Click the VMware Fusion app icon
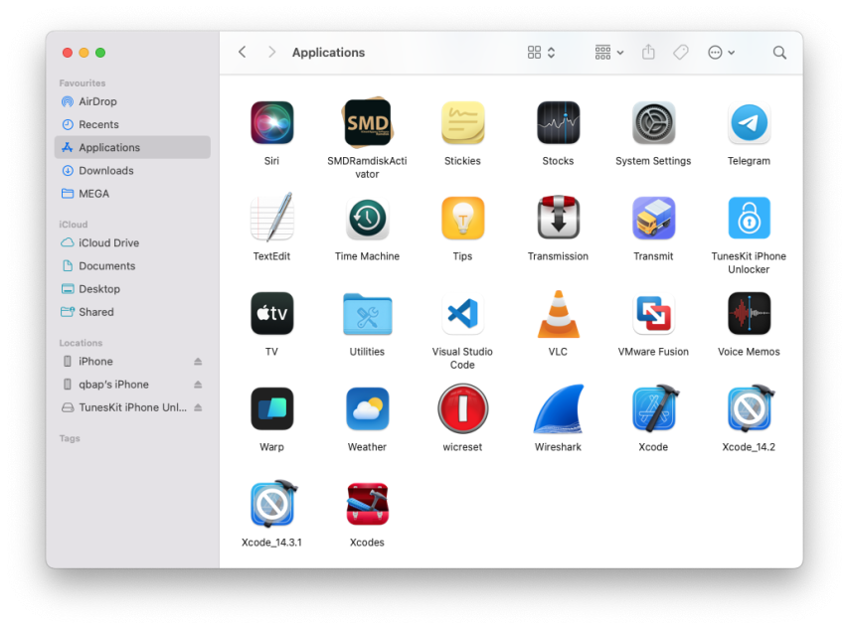Viewport: 849px width, 629px height. coord(653,313)
